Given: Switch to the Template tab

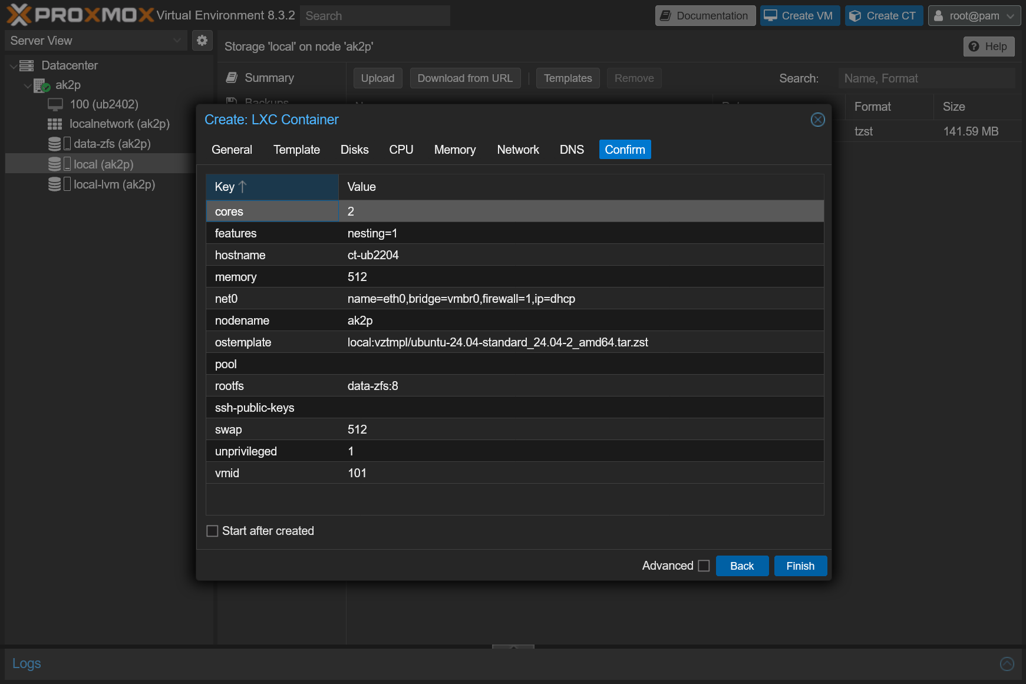Looking at the screenshot, I should coord(296,150).
